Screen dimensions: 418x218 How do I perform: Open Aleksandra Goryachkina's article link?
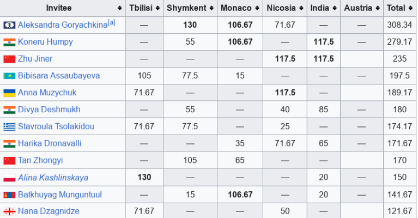62,25
